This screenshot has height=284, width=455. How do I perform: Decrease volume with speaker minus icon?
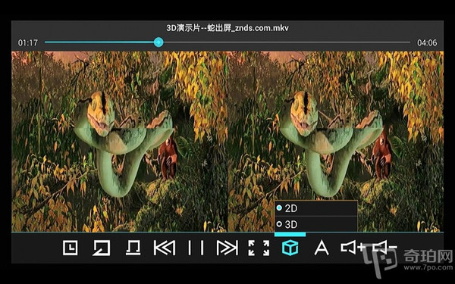384,248
